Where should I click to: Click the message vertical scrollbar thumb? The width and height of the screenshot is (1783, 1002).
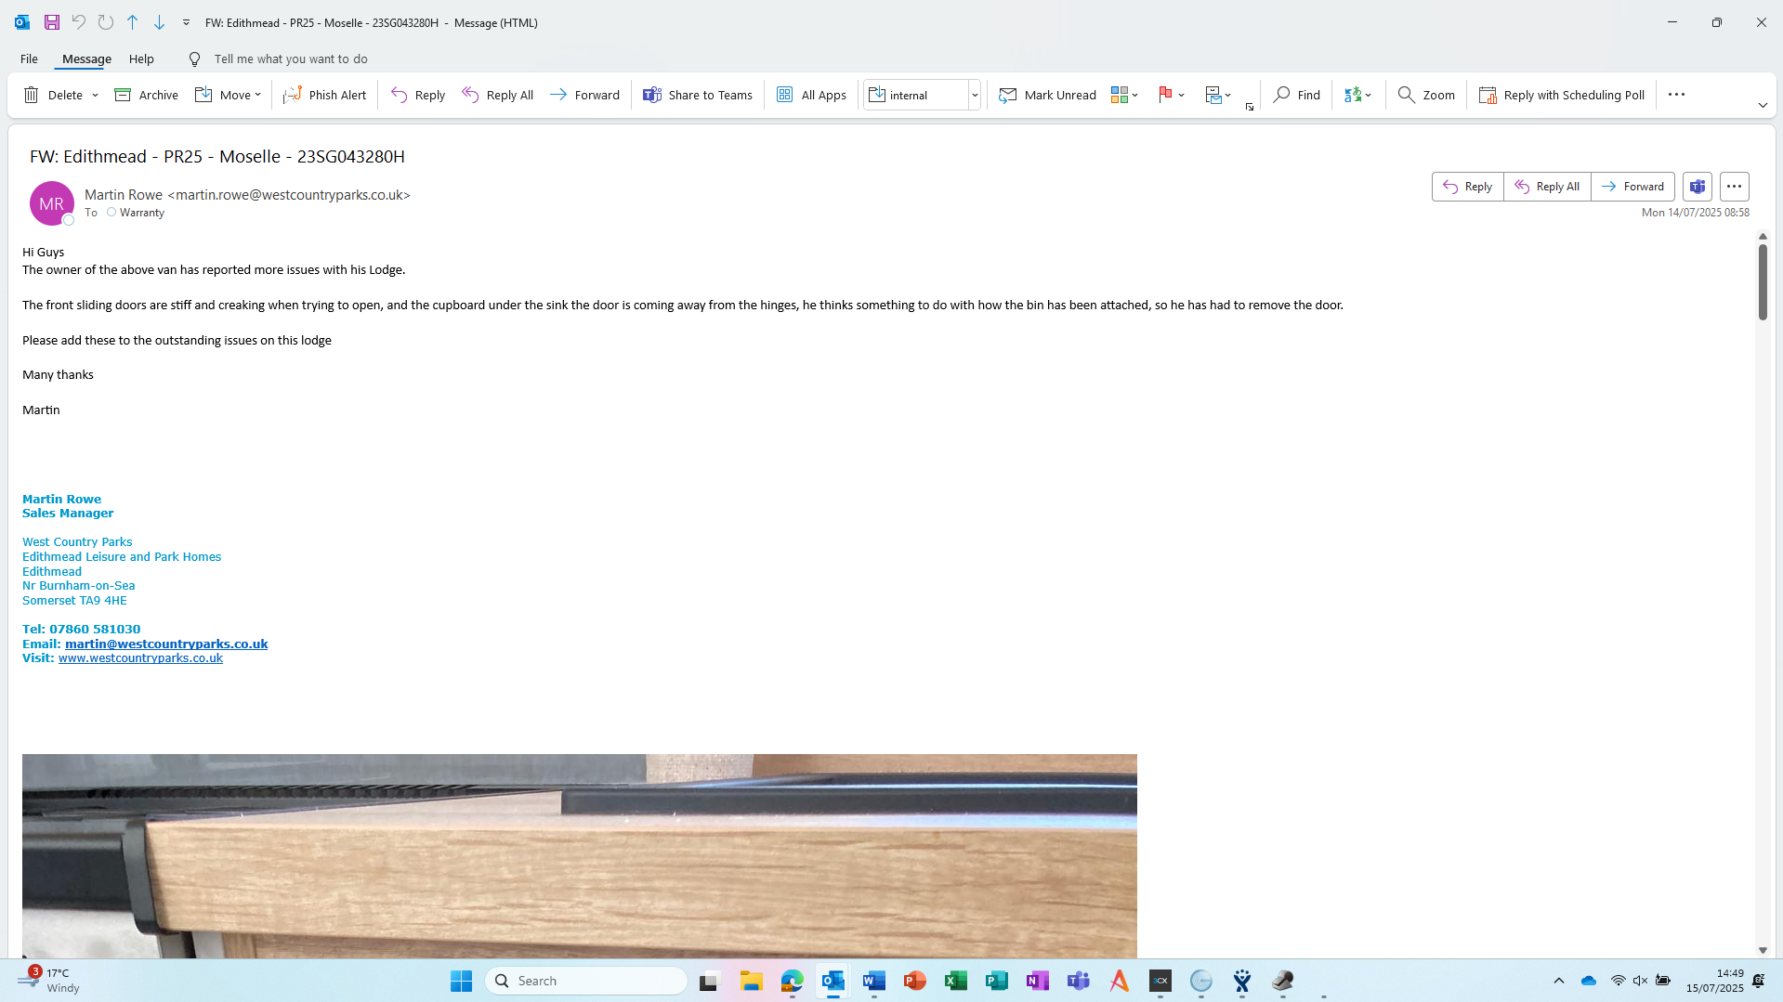(1763, 283)
